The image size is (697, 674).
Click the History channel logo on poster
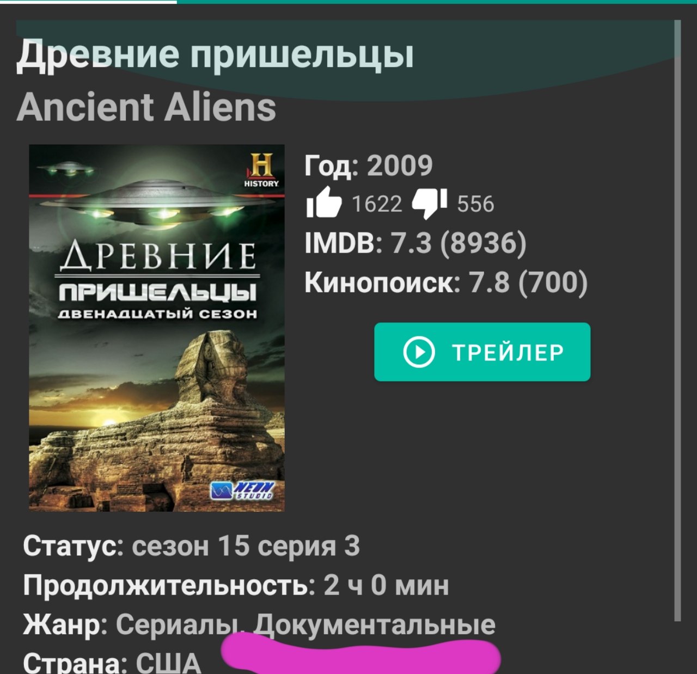pyautogui.click(x=261, y=170)
